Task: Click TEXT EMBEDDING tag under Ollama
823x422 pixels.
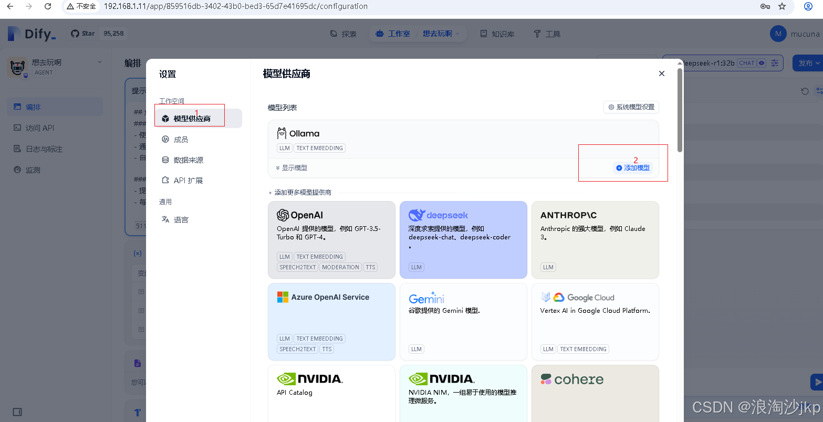Action: click(x=320, y=148)
